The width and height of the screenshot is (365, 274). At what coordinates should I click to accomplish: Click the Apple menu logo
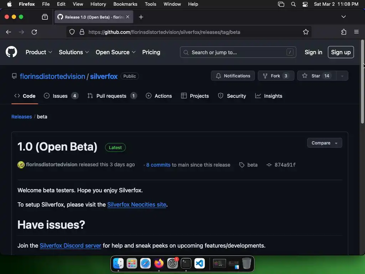(9, 4)
